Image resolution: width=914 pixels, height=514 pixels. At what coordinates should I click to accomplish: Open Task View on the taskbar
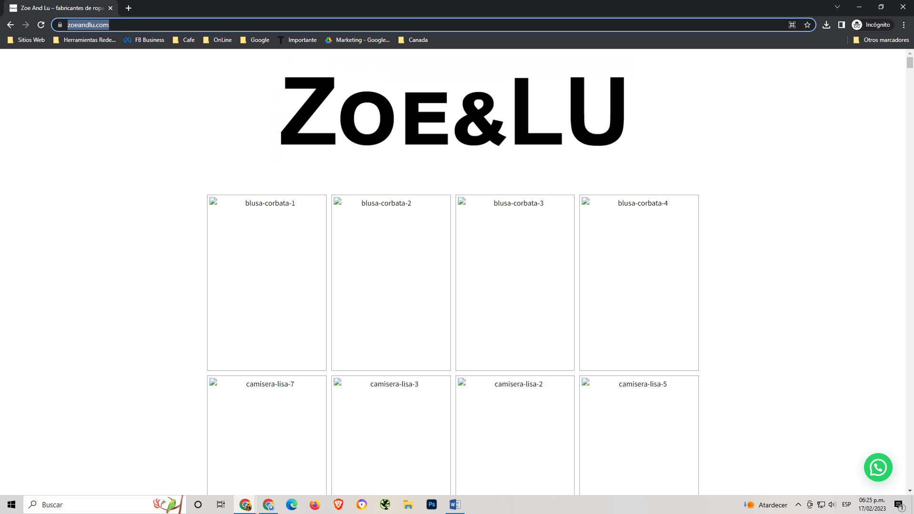click(221, 504)
